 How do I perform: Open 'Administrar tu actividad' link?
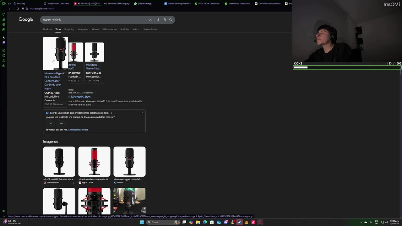[x=78, y=130]
